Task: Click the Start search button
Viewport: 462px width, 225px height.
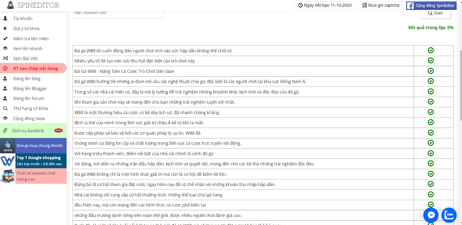Action: (x=435, y=13)
